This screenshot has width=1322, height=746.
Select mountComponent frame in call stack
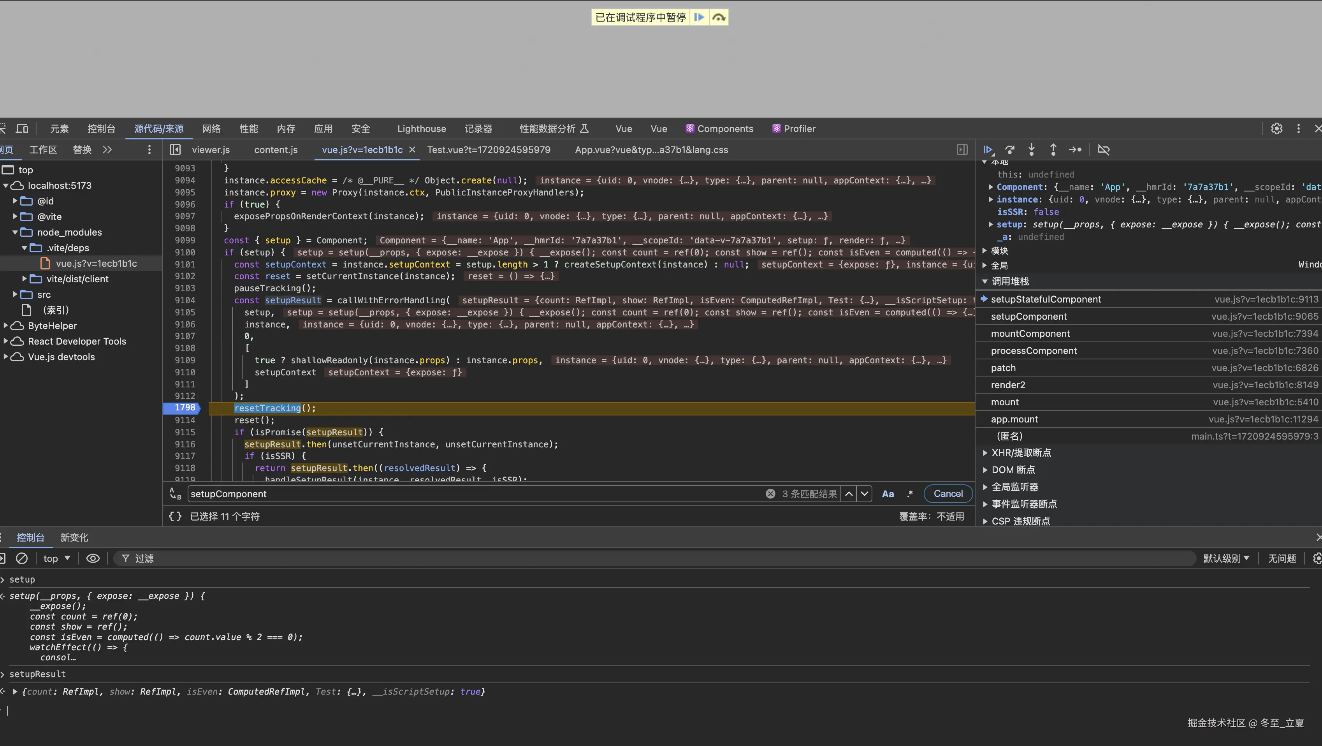point(1030,334)
